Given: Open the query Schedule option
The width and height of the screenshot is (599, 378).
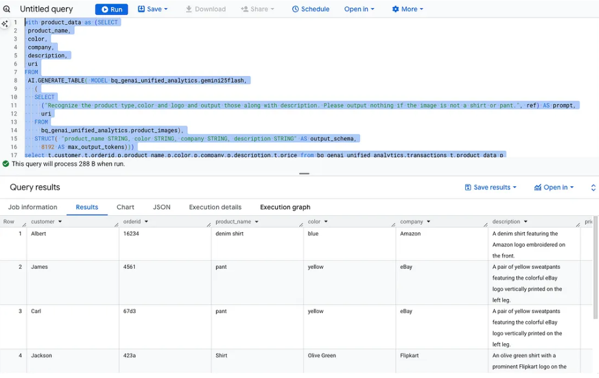Looking at the screenshot, I should click(x=310, y=9).
